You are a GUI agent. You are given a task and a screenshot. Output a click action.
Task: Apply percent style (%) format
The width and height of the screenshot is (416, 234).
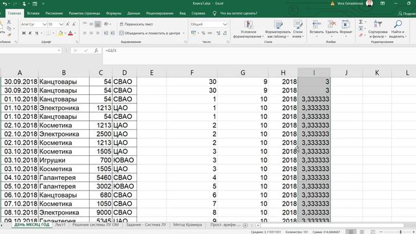(203, 33)
